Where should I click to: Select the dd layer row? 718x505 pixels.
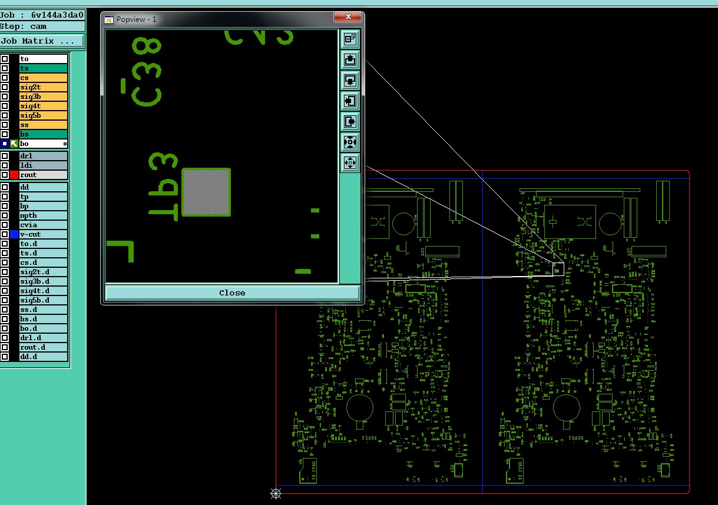[x=43, y=187]
